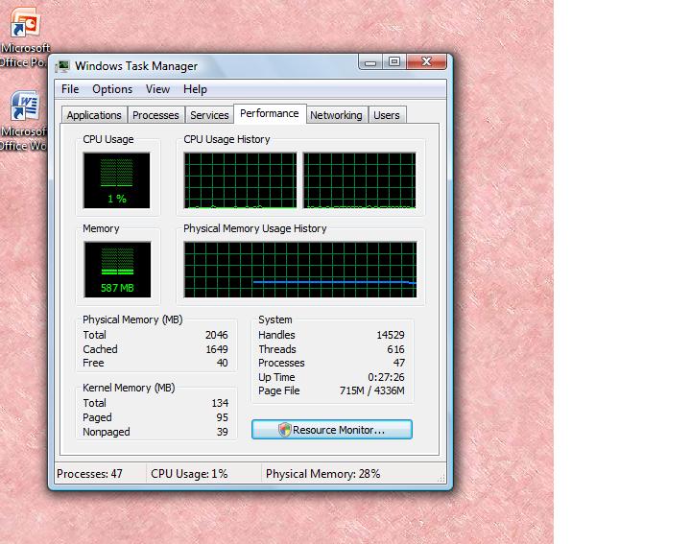The image size is (691, 544).
Task: Click the right CPU Usage History graph
Action: (x=359, y=180)
